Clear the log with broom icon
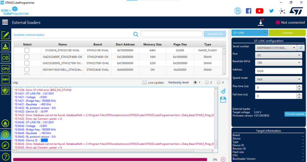This screenshot has height=162, width=307. (223, 91)
